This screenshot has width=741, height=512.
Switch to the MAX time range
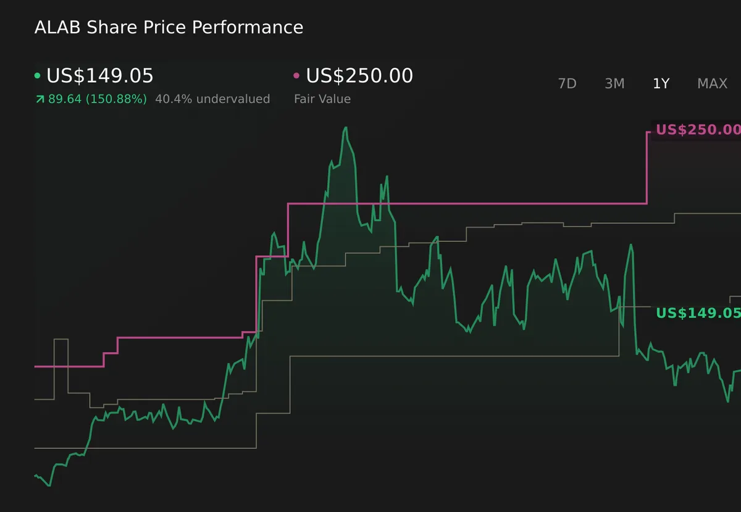tap(712, 83)
